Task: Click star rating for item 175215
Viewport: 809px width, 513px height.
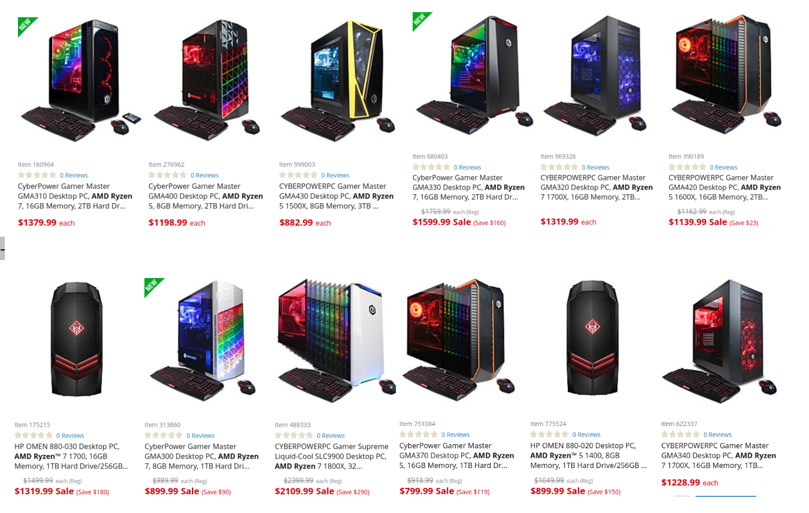Action: pyautogui.click(x=33, y=435)
